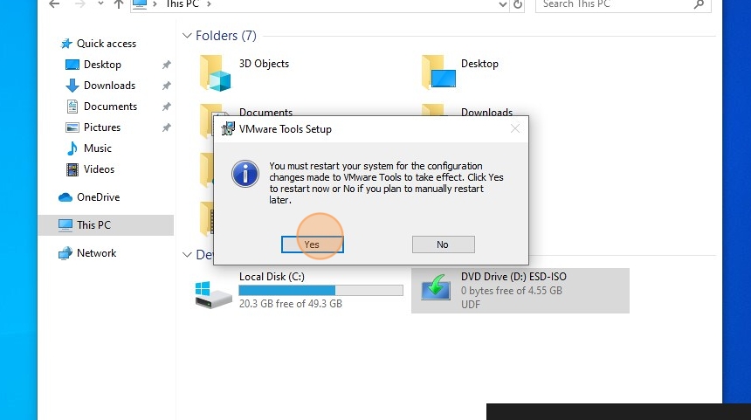Open Videos in navigation pane
This screenshot has width=751, height=420.
[99, 169]
